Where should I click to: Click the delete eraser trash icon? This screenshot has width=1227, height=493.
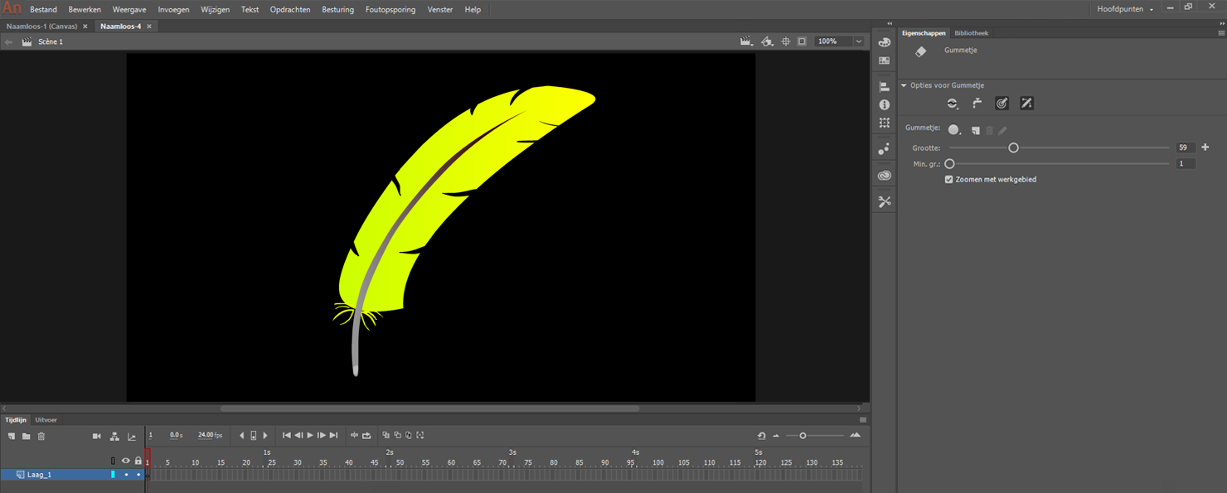(x=989, y=130)
